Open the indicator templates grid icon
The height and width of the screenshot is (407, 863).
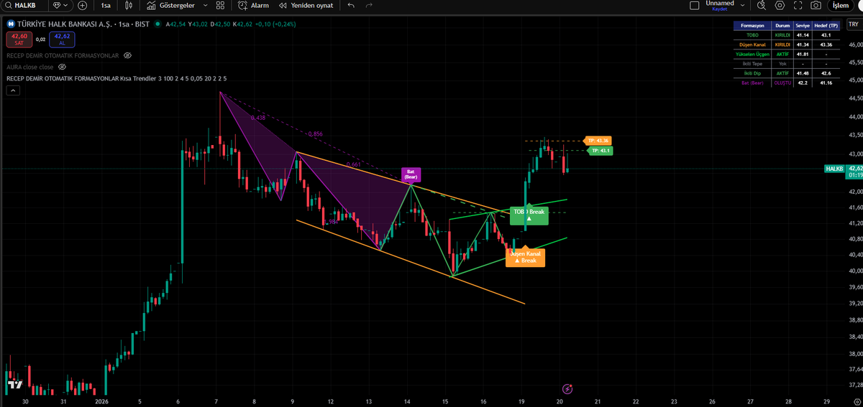tap(220, 5)
